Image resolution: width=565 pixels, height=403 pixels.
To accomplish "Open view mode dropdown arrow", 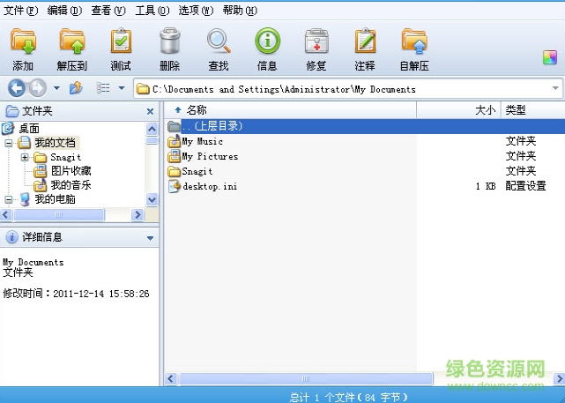I will click(122, 88).
